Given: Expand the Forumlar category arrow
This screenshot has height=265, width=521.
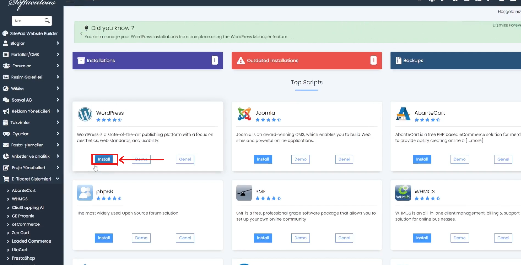Looking at the screenshot, I should click(x=58, y=66).
